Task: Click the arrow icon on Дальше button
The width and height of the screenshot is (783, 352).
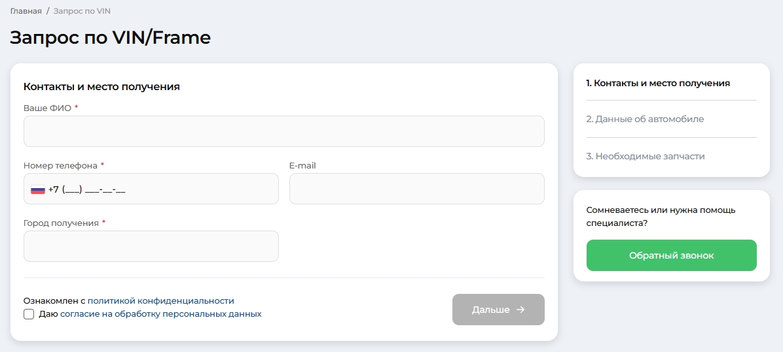Action: [520, 310]
